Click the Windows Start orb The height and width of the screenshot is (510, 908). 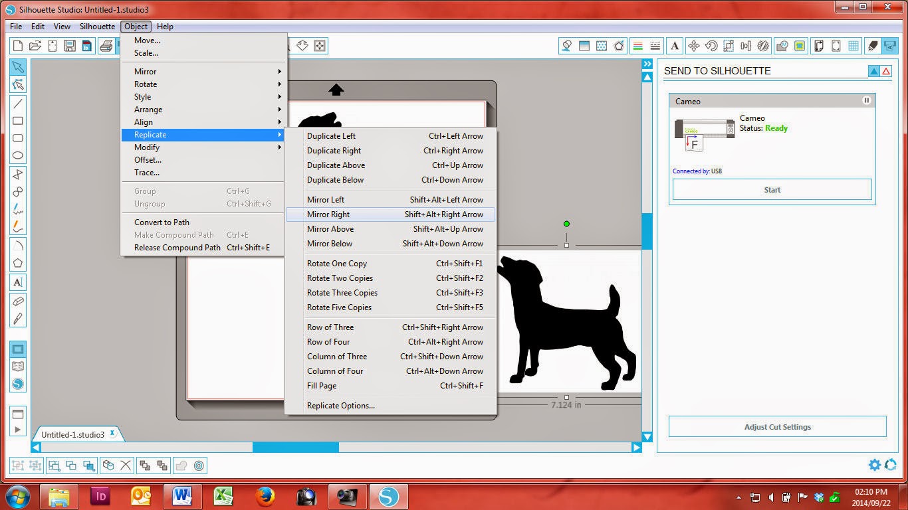pyautogui.click(x=17, y=497)
